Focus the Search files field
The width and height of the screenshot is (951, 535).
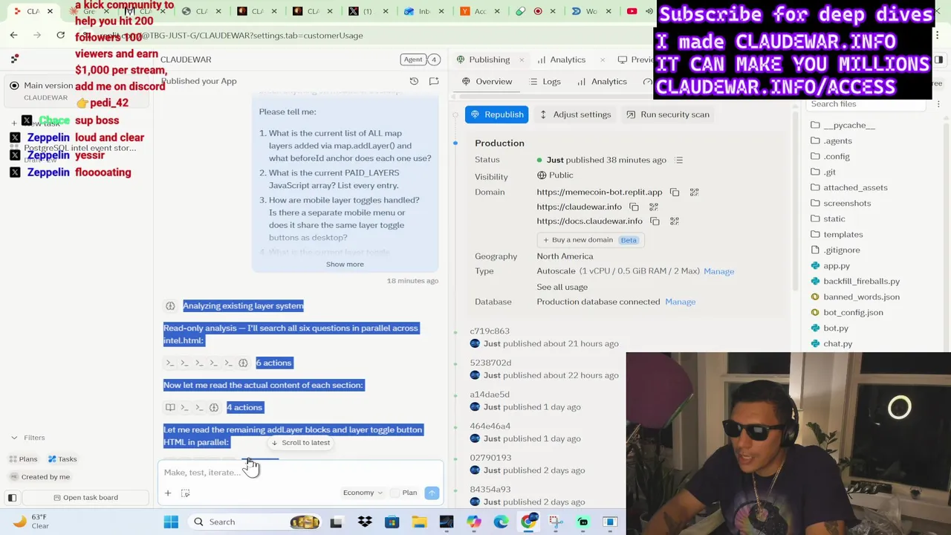(x=866, y=104)
